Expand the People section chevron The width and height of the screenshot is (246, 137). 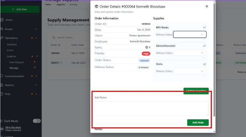(36, 29)
